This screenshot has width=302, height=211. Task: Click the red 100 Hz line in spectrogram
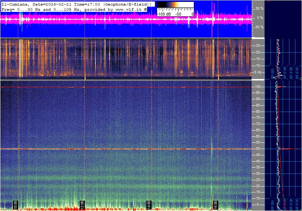(x=111, y=87)
